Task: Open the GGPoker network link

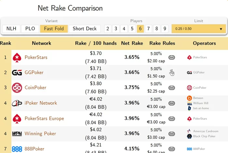Action: tap(34, 72)
